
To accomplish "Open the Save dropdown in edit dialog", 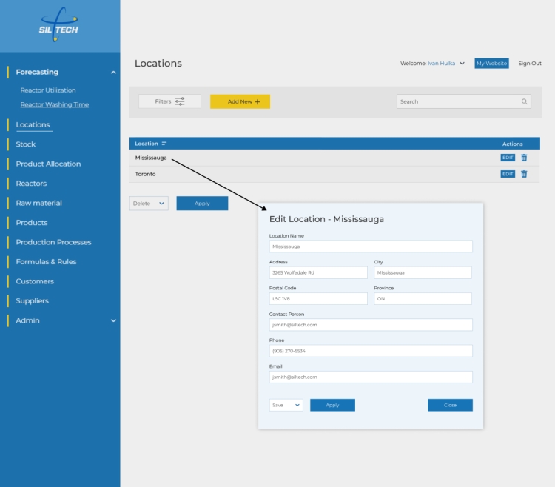I will 286,405.
